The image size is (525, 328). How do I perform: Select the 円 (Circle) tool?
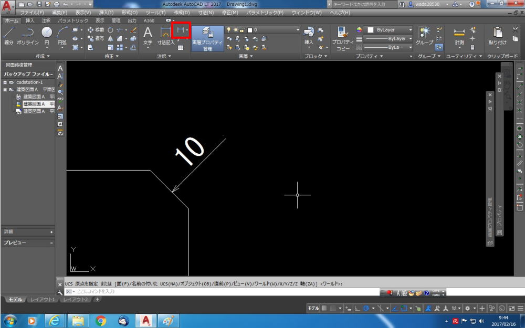tap(47, 36)
